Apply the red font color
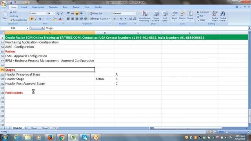Screen dimensions: 251x141 click(x=60, y=19)
